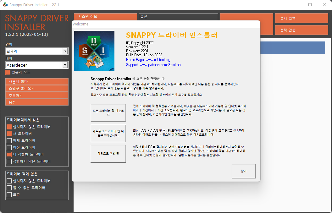Enable 표준 checkbox
Viewport: 332px width, 213px height.
(x=9, y=194)
